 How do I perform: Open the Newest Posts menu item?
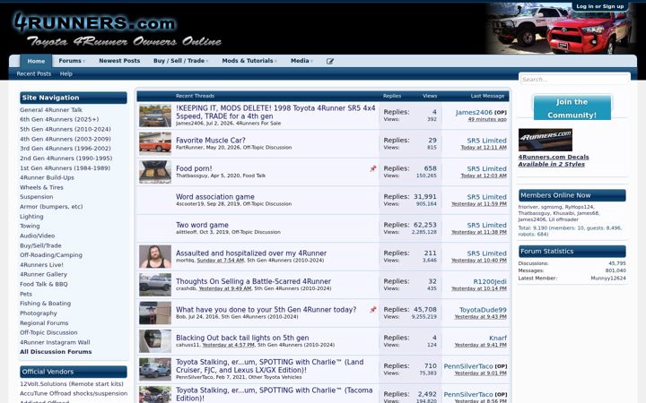[119, 61]
